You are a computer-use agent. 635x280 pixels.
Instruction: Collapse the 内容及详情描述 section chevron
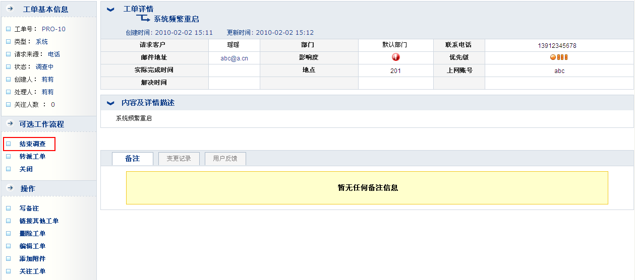coord(111,103)
